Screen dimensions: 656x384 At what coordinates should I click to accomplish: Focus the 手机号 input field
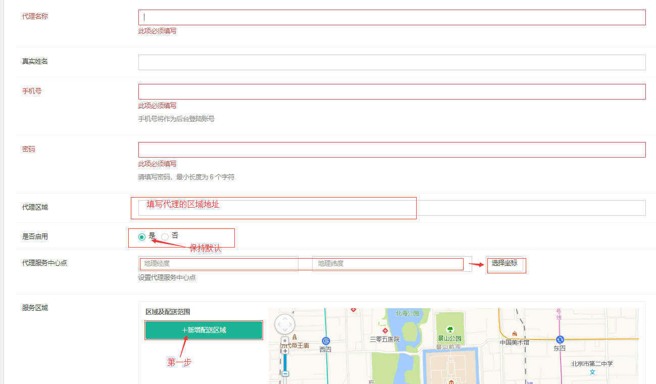[x=392, y=91]
